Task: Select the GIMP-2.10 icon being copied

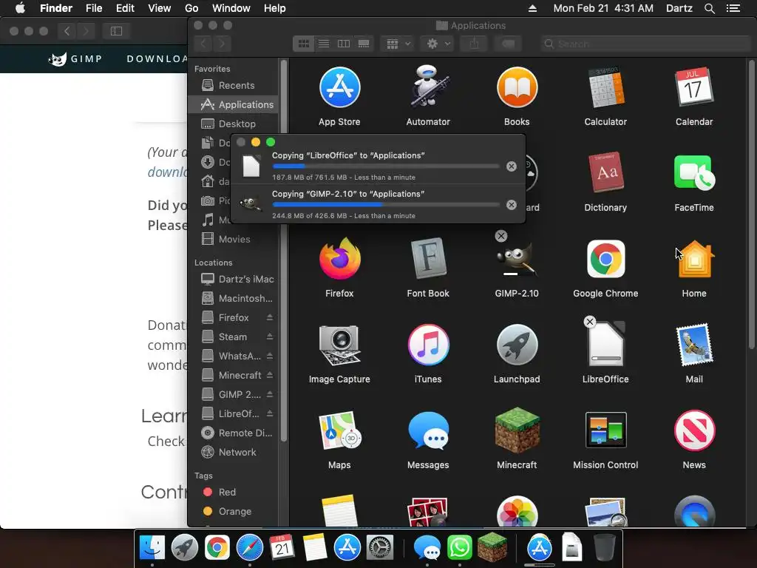Action: point(517,259)
